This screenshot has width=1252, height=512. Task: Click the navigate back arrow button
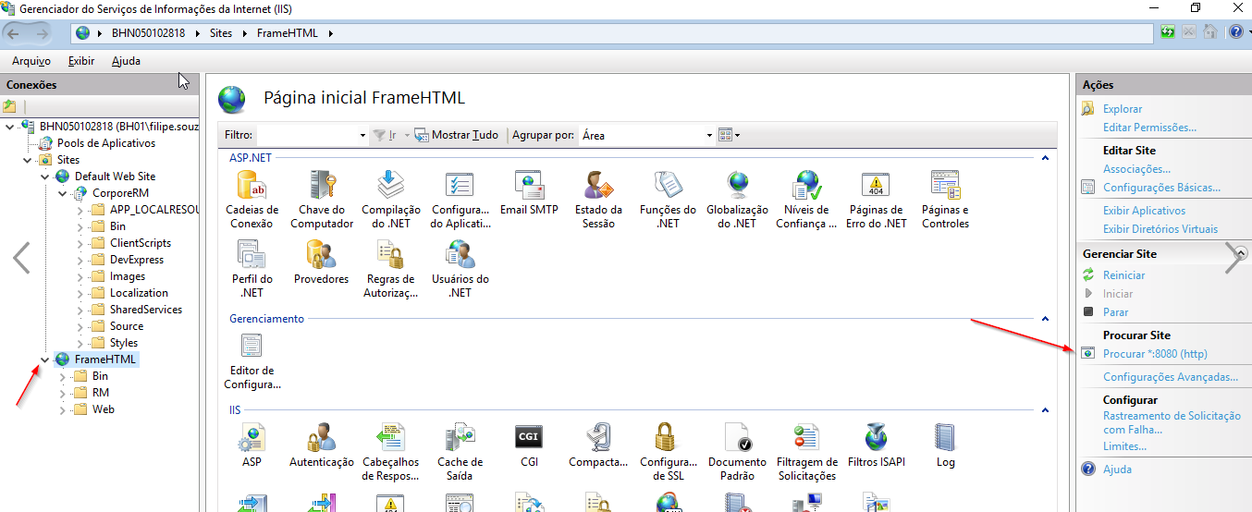pos(14,33)
